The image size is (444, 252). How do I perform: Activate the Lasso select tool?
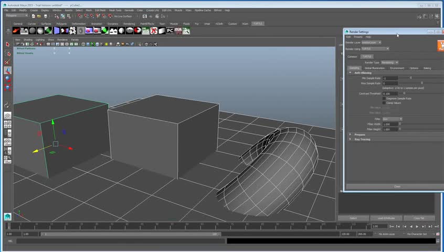pyautogui.click(x=8, y=54)
